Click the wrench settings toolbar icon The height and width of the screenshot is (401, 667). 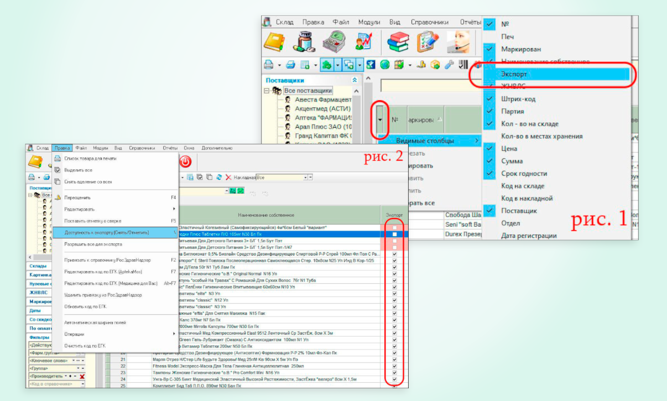point(449,65)
